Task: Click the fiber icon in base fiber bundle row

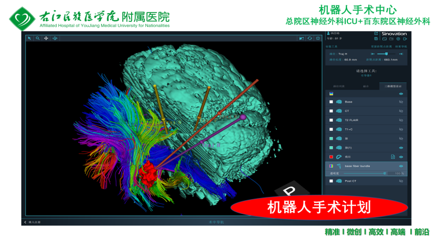Action: (339, 166)
